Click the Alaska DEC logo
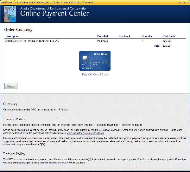The height and width of the screenshot is (172, 190). click(10, 12)
